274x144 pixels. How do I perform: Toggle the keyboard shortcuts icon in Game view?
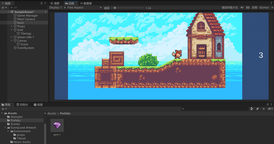tap(248, 7)
